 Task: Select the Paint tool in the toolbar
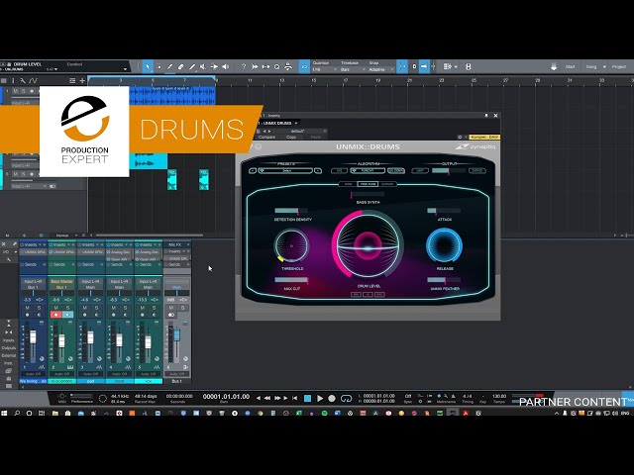click(192, 66)
